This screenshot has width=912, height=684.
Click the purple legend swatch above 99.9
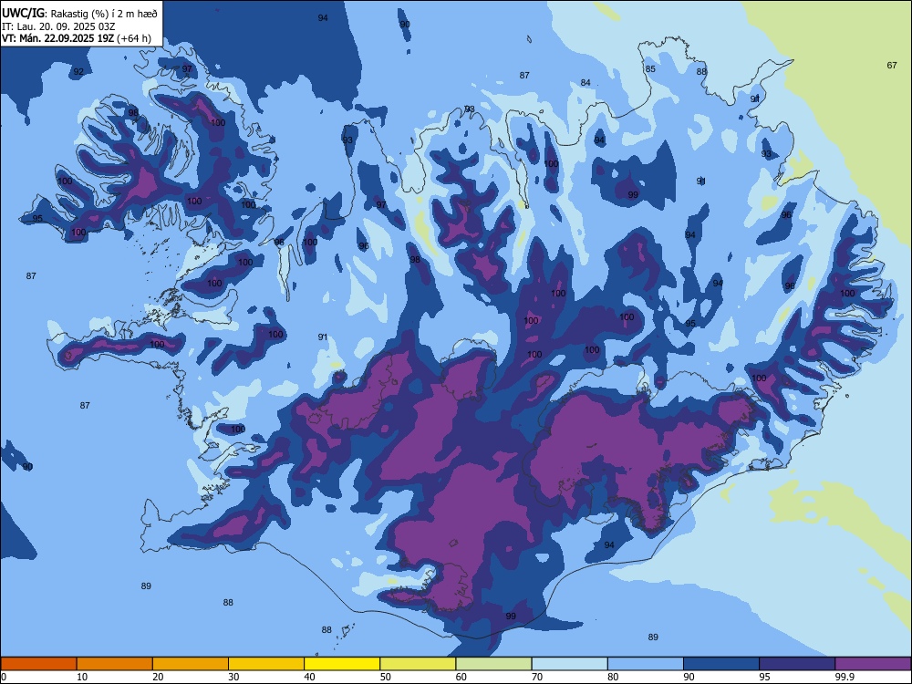point(873,664)
